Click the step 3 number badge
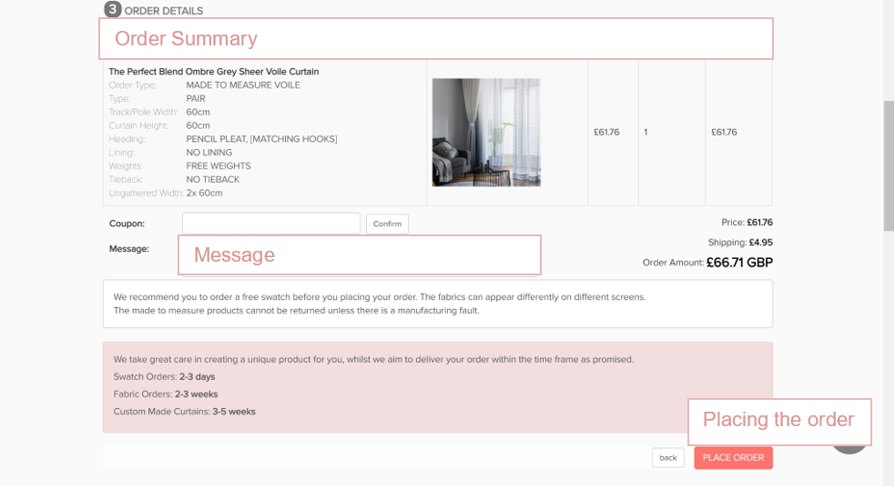The height and width of the screenshot is (488, 895). click(x=113, y=9)
